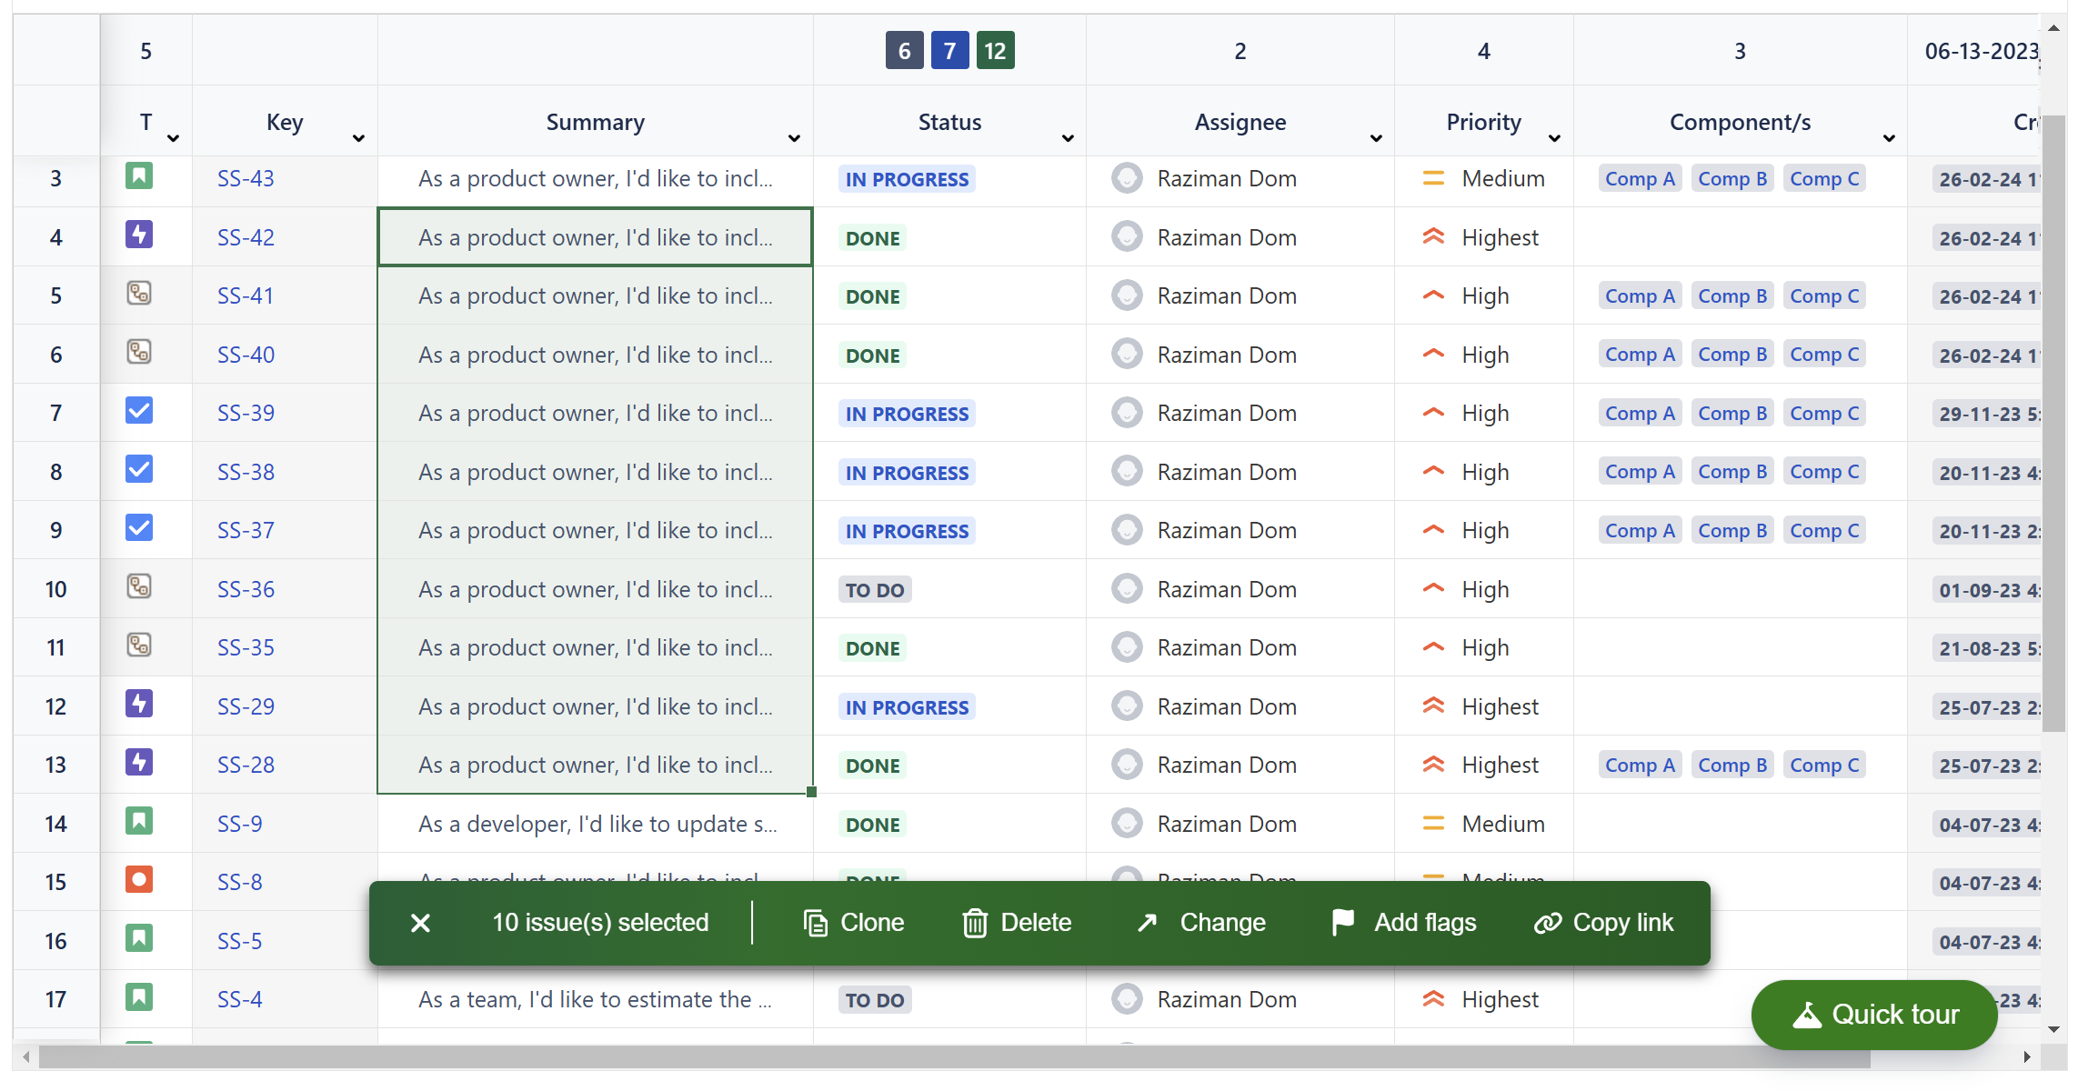Open the SS-29 issue link

[246, 706]
